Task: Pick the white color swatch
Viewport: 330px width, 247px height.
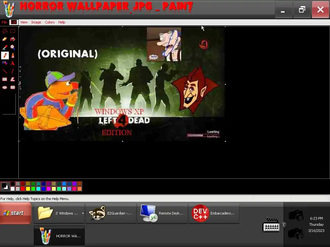Action: click(x=13, y=188)
